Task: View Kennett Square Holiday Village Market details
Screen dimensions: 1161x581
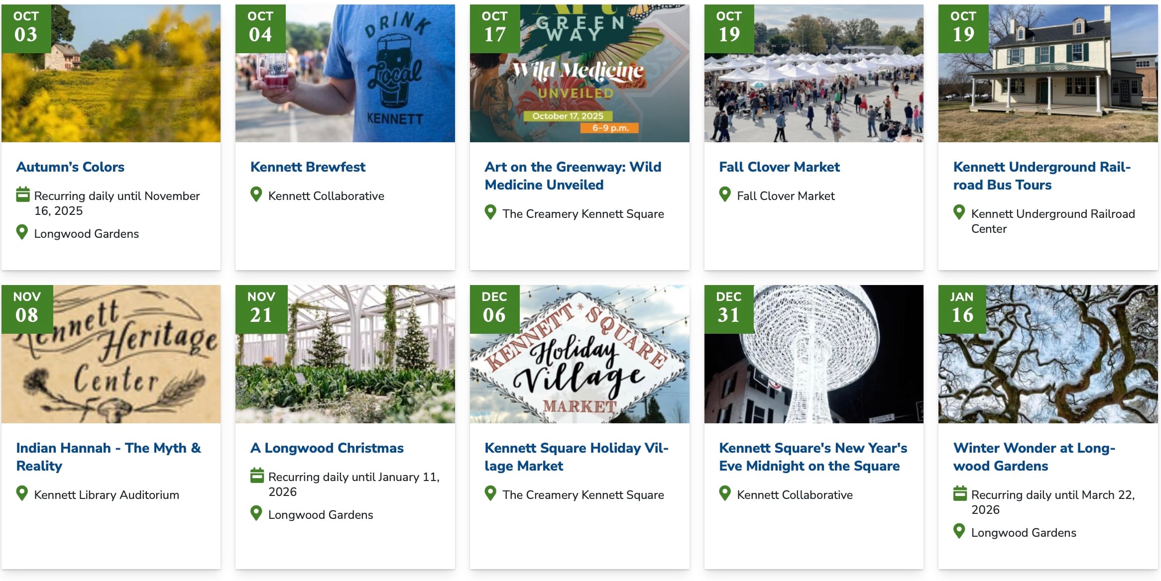Action: click(576, 457)
